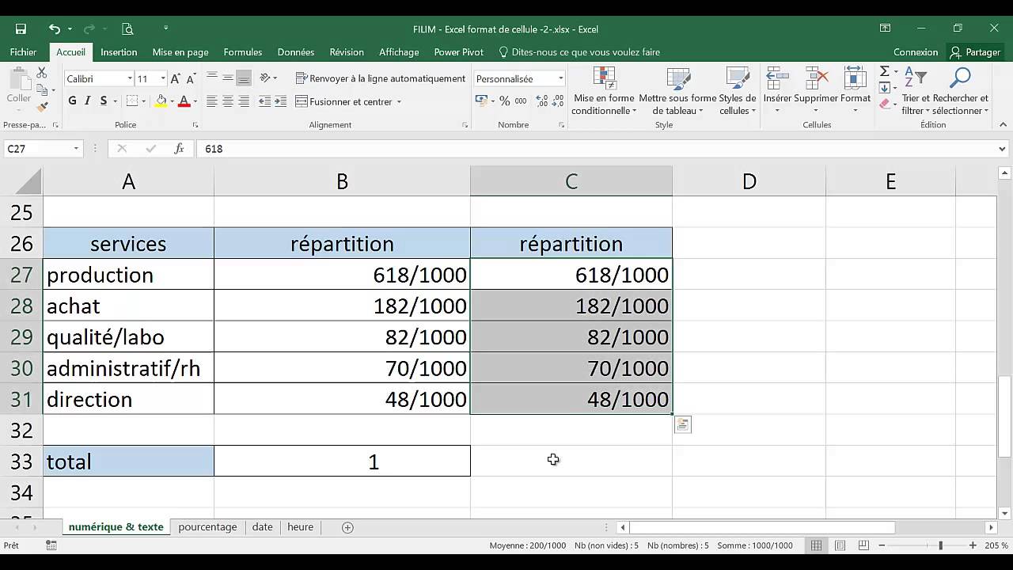Image resolution: width=1013 pixels, height=570 pixels.
Task: Add a decimal place
Action: pyautogui.click(x=542, y=101)
